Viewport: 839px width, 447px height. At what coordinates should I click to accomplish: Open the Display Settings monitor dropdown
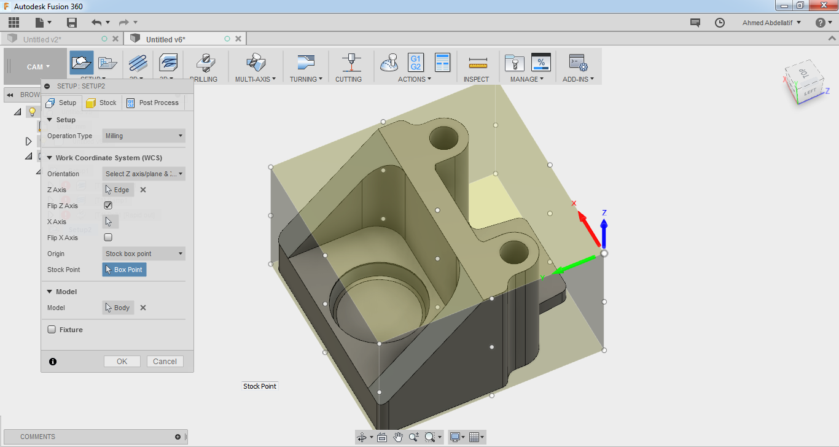tap(457, 437)
